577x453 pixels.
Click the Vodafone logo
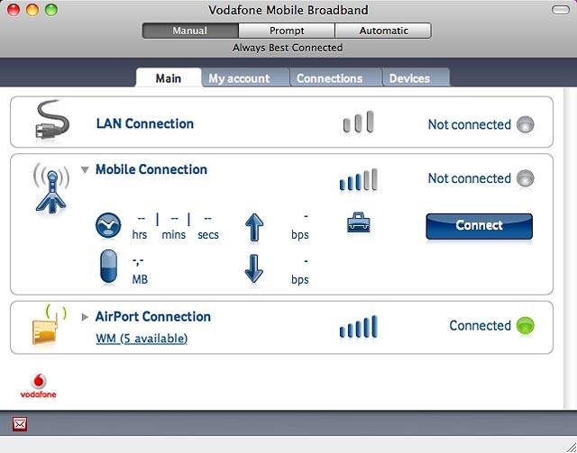click(x=38, y=385)
